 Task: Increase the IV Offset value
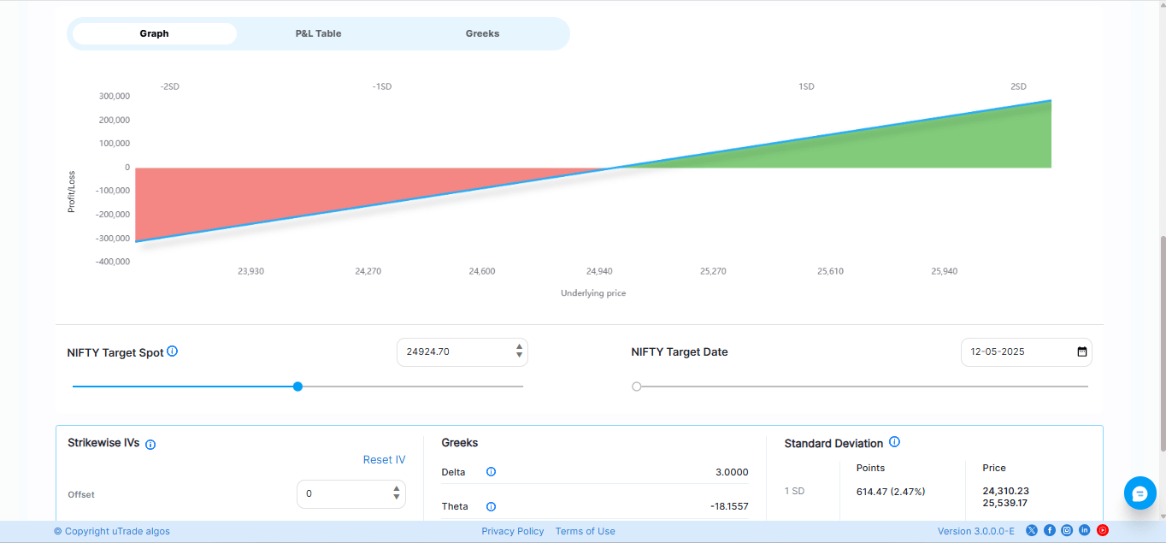coord(397,489)
